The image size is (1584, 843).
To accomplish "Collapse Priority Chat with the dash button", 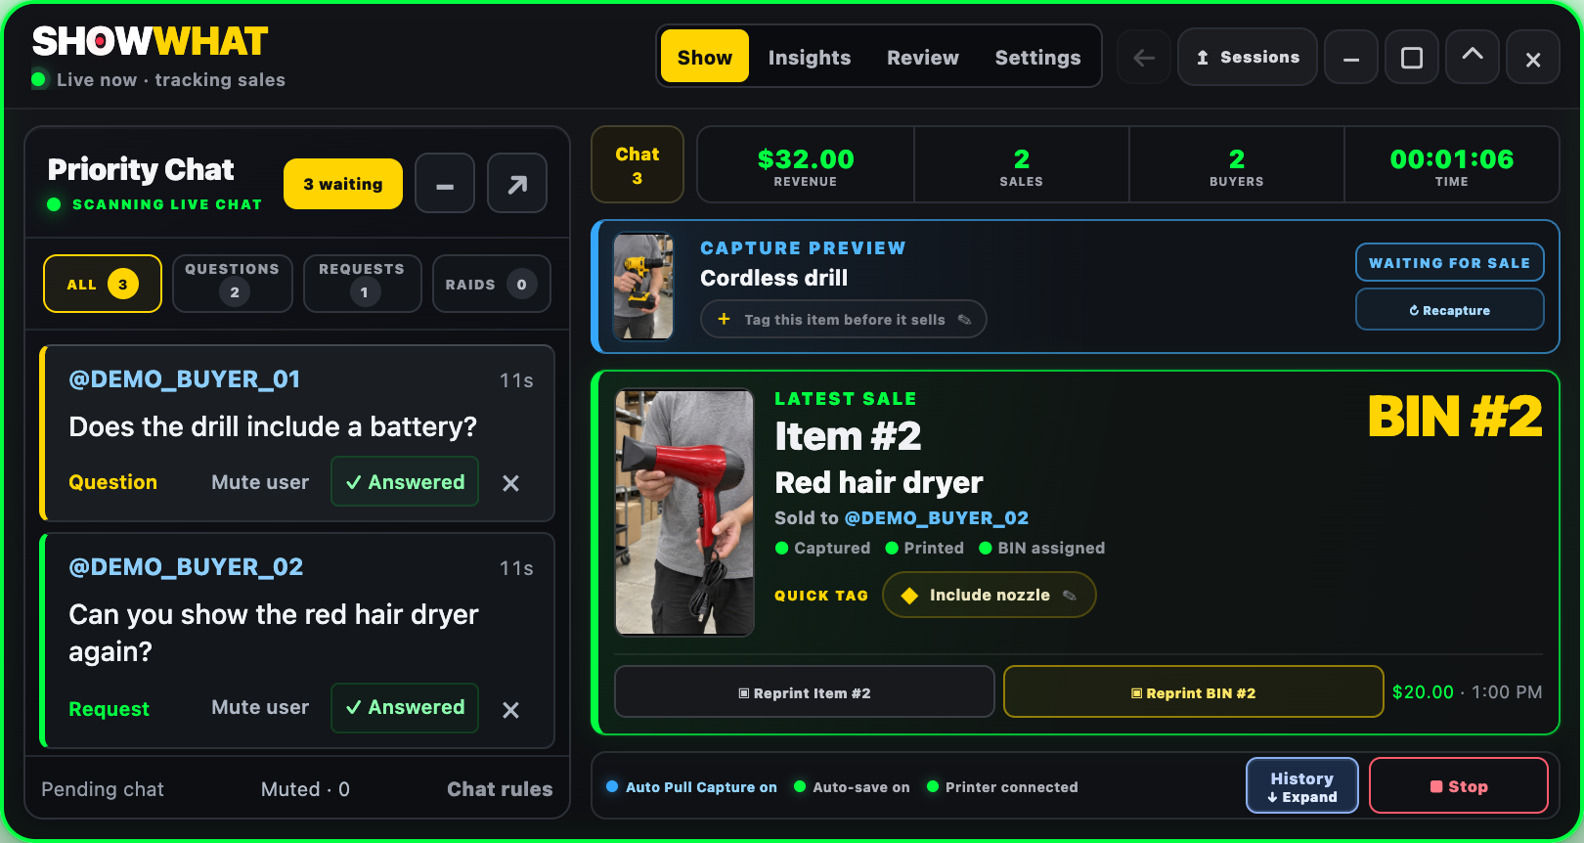I will point(445,183).
